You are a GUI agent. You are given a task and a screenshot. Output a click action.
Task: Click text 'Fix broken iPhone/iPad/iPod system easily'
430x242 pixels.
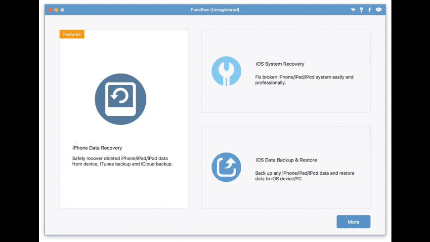coord(300,77)
